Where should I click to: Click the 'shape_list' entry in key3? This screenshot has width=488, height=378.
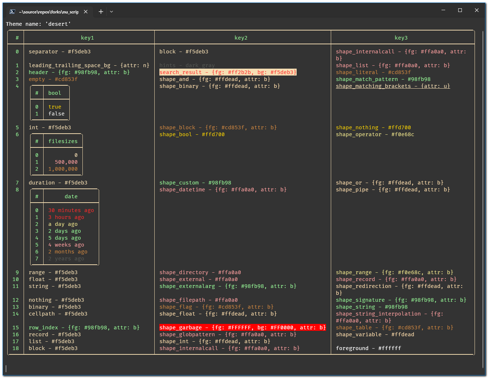(393, 65)
